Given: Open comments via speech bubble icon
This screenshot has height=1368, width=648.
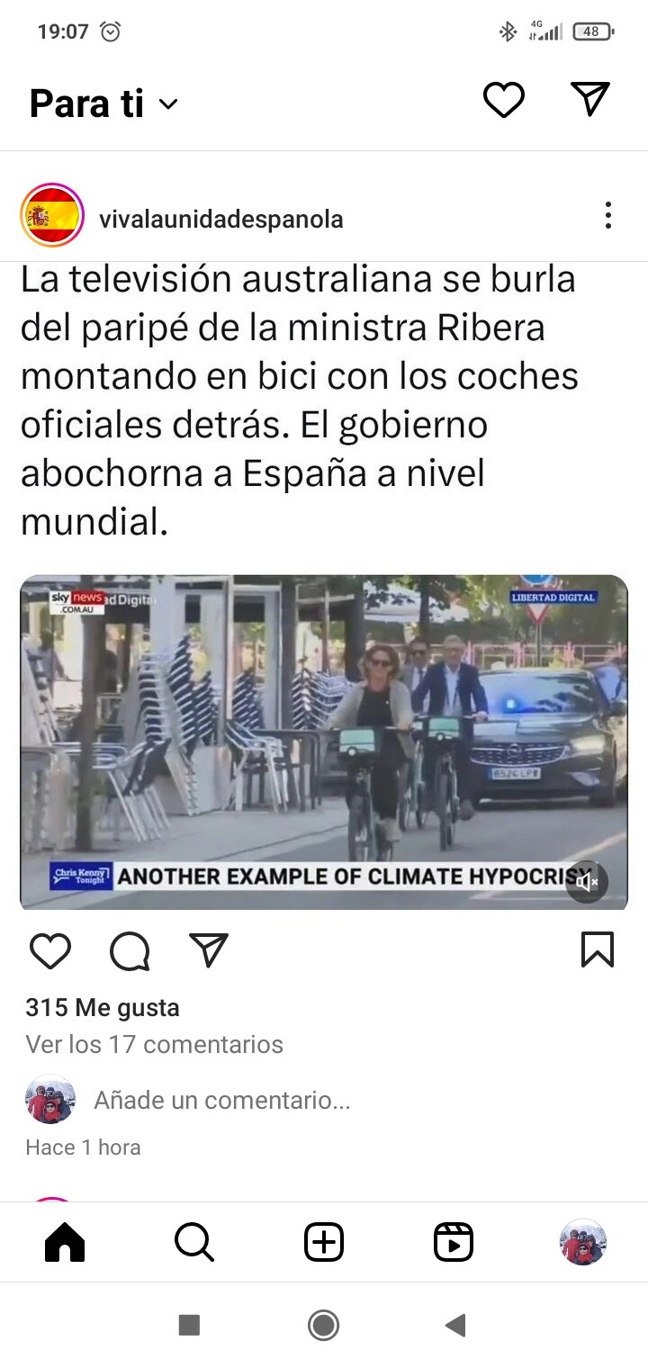Looking at the screenshot, I should tap(130, 950).
